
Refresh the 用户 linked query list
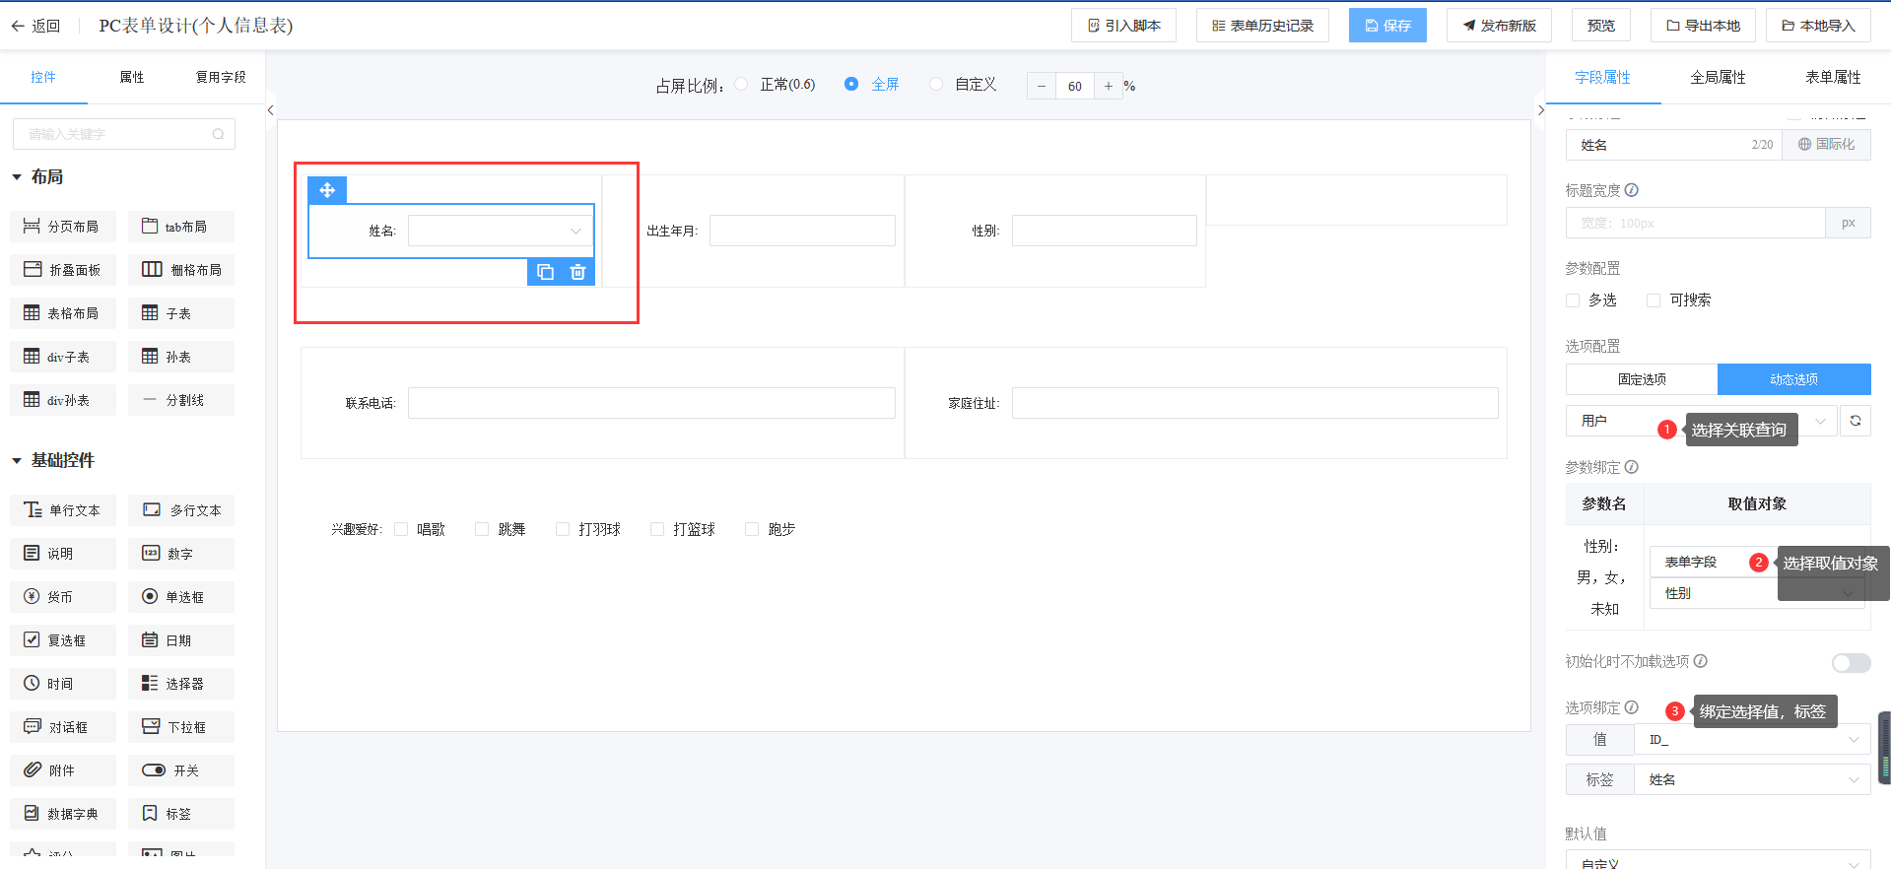point(1856,421)
